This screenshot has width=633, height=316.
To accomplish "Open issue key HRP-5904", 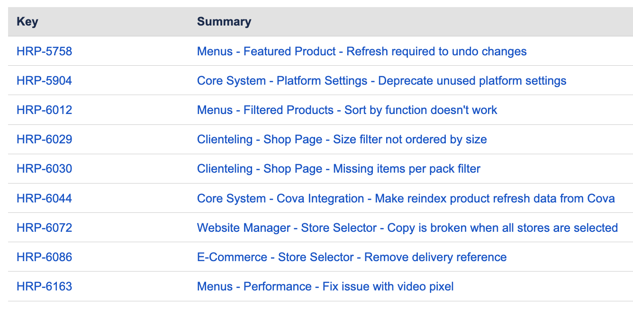I will (44, 81).
